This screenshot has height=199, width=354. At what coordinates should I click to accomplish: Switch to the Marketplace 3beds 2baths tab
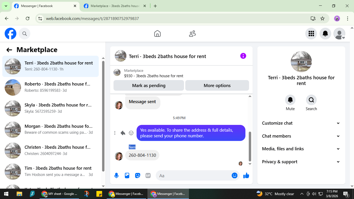pyautogui.click(x=115, y=6)
